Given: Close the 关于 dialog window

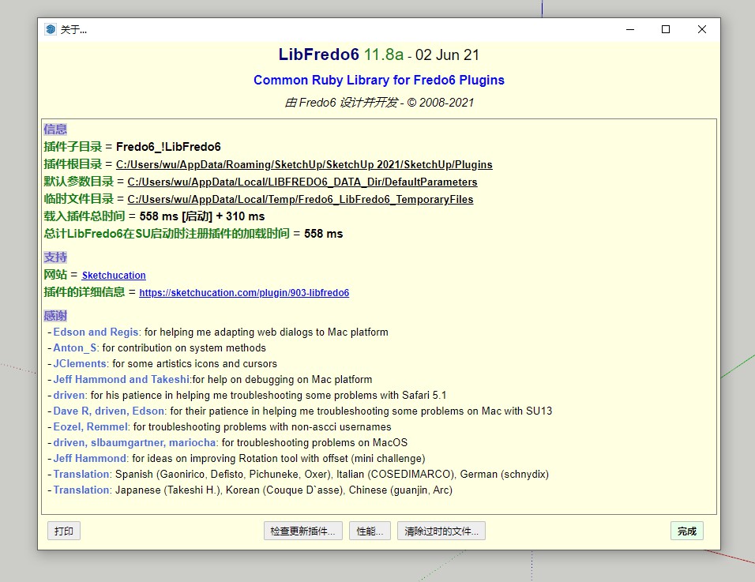Looking at the screenshot, I should pos(701,30).
